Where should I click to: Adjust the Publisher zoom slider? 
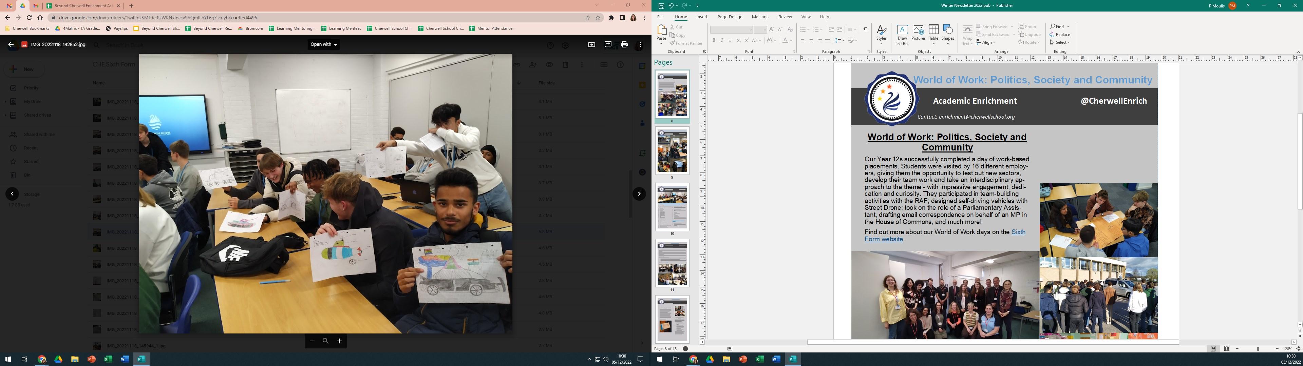coord(1258,349)
